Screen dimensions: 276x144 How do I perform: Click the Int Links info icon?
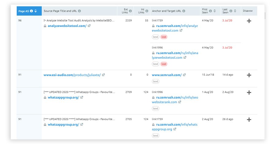pyautogui.click(x=147, y=11)
